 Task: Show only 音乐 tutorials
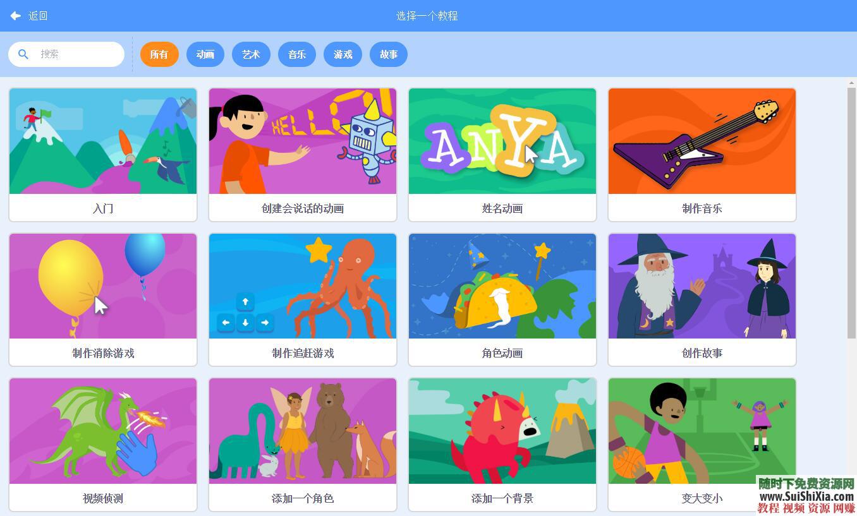pos(297,54)
